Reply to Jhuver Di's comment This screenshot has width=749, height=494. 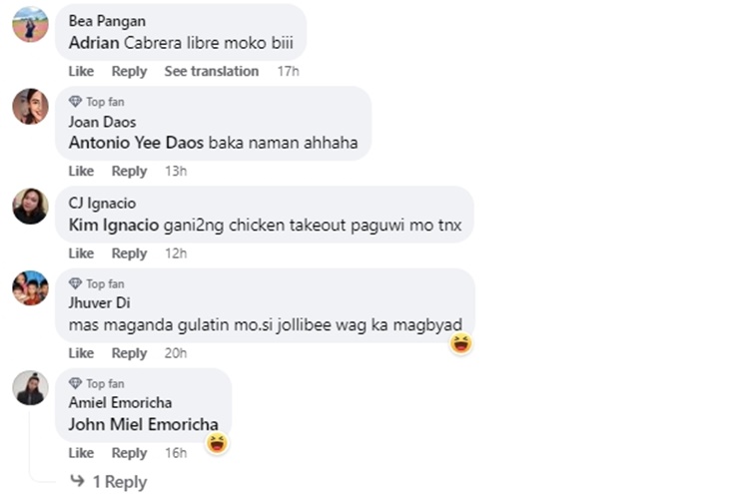coord(129,353)
